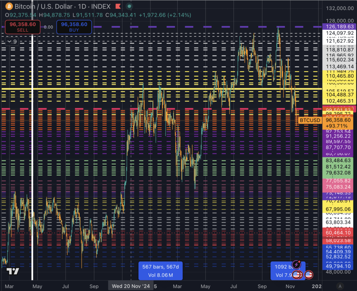Click the 567 bars Vol 8.06M info box
Image resolution: width=357 pixels, height=291 pixels.
pyautogui.click(x=160, y=270)
